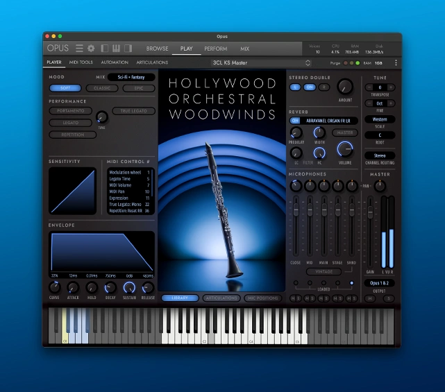The image size is (445, 392).
Task: Click the Stage microphone fader
Action: [337, 210]
